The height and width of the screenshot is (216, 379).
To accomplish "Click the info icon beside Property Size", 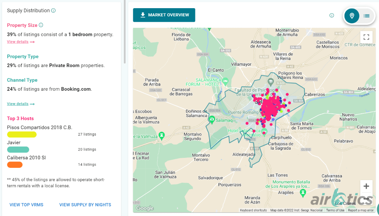I will click(41, 25).
